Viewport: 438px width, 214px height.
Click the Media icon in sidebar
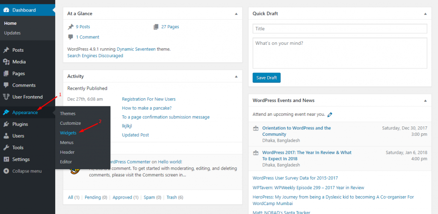tap(6, 62)
